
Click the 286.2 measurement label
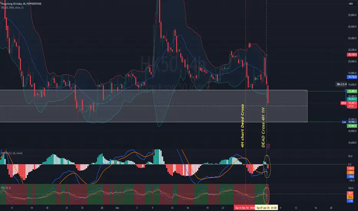341,84
